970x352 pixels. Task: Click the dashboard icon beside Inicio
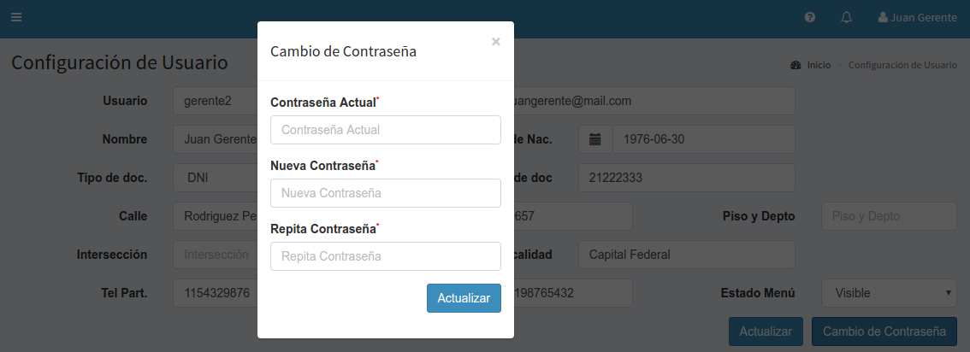coord(796,65)
